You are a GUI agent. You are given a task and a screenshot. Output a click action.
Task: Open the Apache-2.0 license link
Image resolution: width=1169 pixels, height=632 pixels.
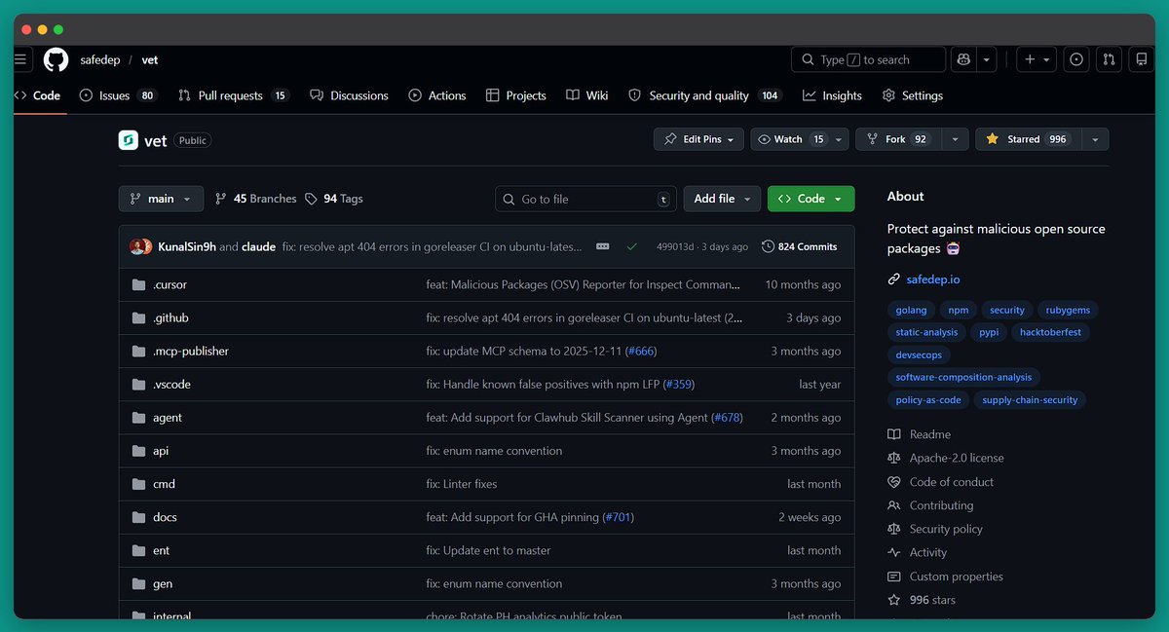coord(957,458)
